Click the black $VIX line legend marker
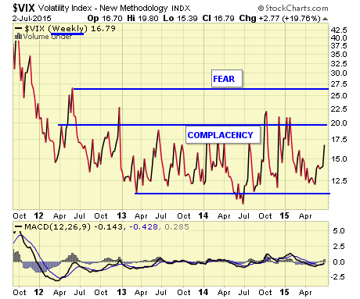 pyautogui.click(x=18, y=28)
